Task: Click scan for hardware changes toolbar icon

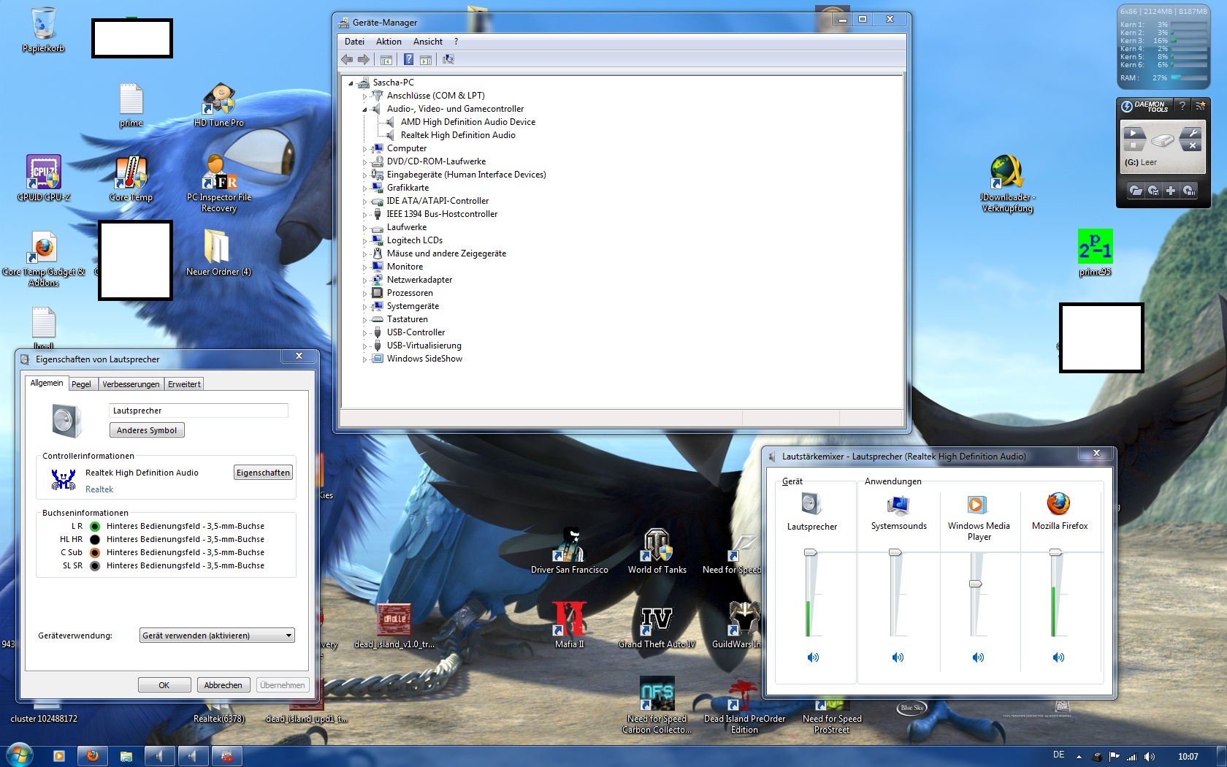Action: 448,59
